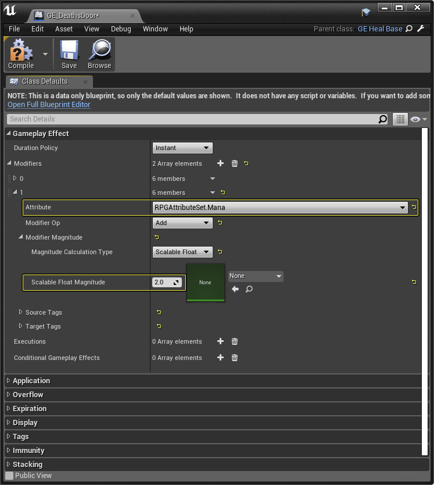Open the Duration Policy dropdown
This screenshot has height=485, width=434.
182,148
